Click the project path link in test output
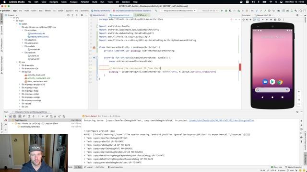This screenshot has height=172, width=307. pos(222,120)
